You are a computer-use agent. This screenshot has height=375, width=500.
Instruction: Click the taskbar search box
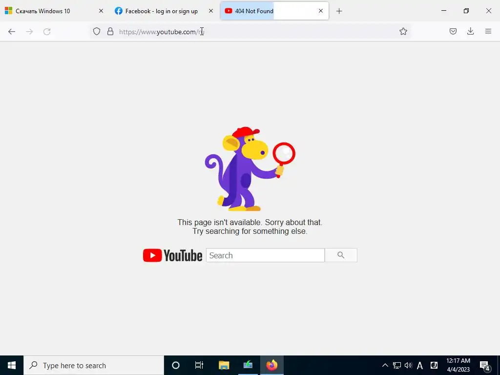pos(94,365)
